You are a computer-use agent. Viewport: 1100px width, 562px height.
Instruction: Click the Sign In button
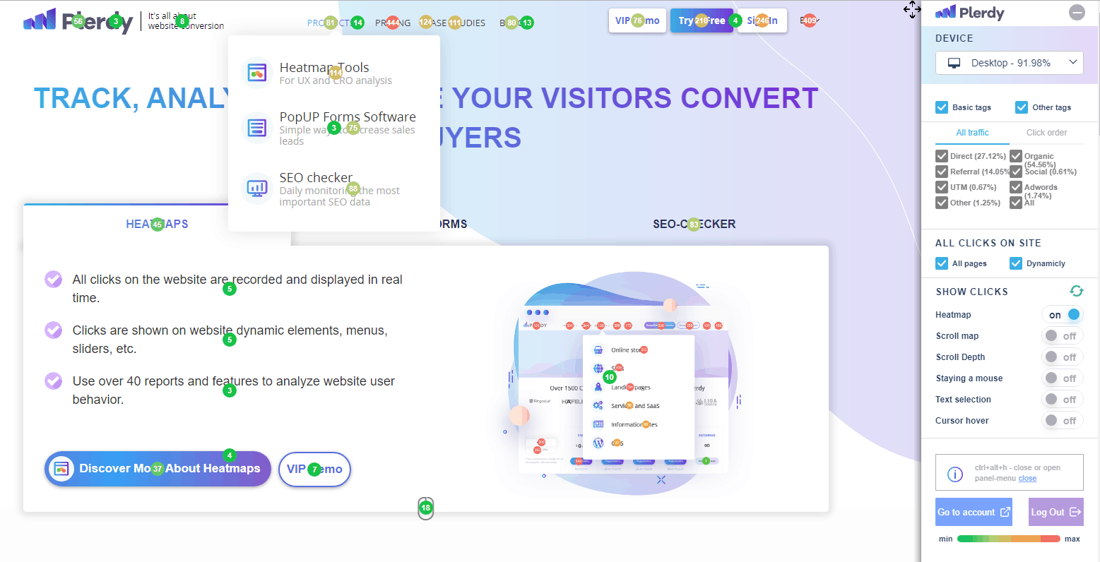pos(762,20)
